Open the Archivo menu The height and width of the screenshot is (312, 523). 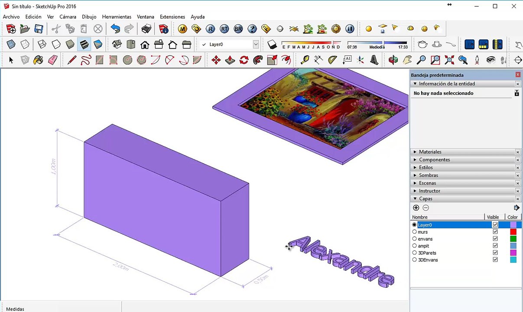[11, 17]
